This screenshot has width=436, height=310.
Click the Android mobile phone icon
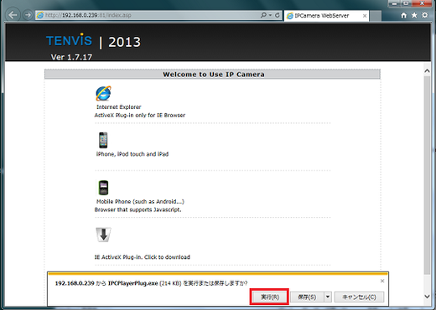[x=103, y=188]
